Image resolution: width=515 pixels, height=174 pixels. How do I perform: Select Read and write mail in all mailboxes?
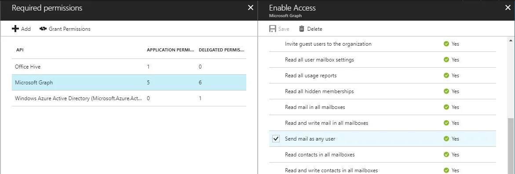(x=382, y=123)
